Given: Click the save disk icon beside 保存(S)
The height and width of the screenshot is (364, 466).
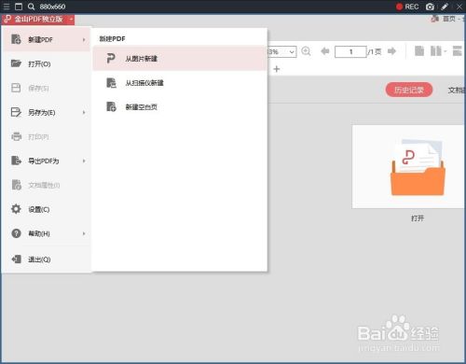Looking at the screenshot, I should click(16, 88).
